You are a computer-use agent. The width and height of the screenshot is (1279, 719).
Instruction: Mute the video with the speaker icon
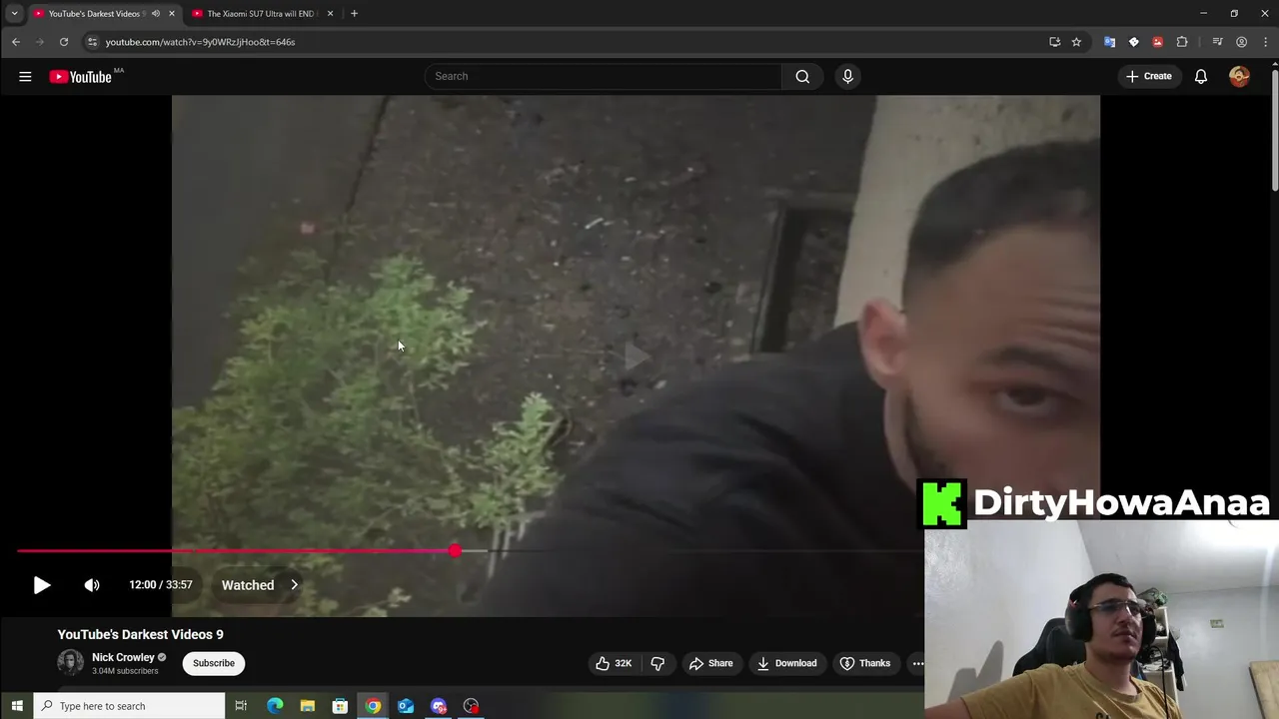92,585
